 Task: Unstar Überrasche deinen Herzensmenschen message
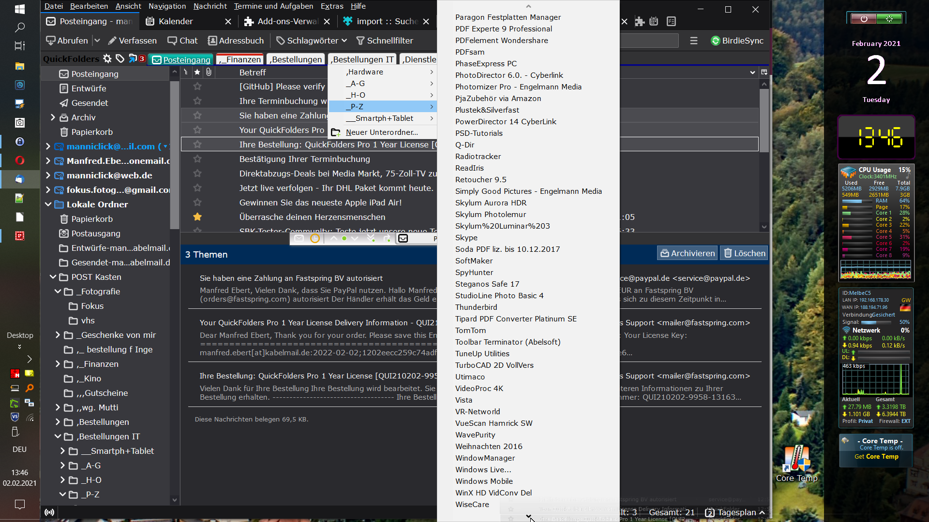pyautogui.click(x=197, y=217)
